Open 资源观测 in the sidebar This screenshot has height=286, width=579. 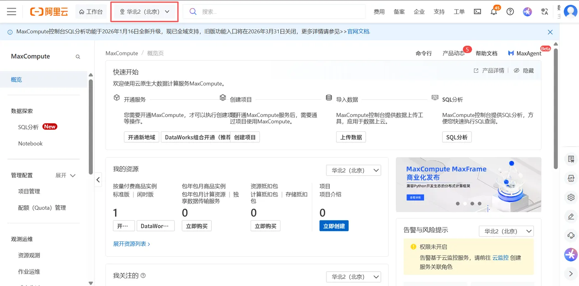point(29,255)
